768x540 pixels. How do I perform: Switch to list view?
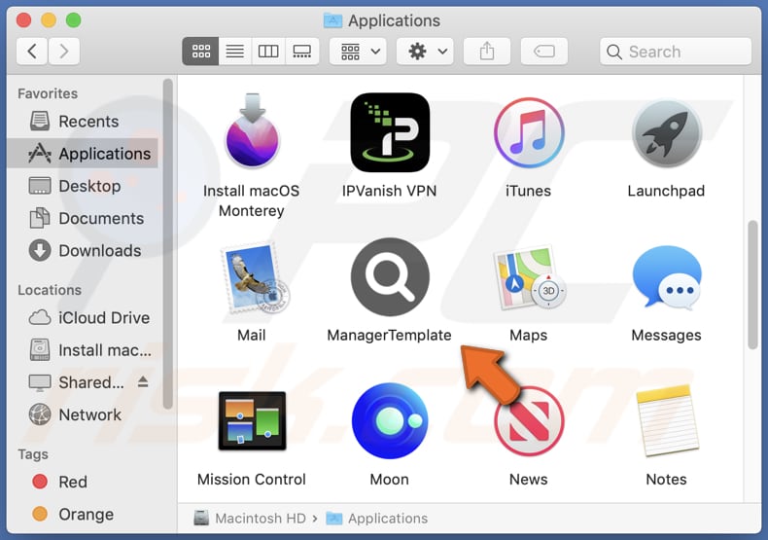pyautogui.click(x=234, y=51)
